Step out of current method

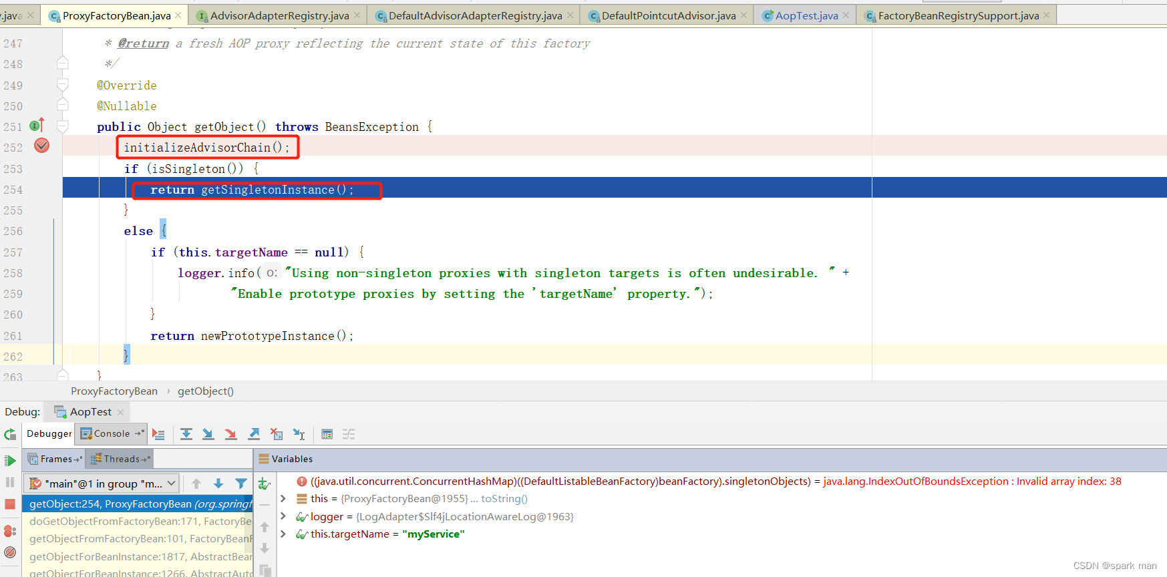[254, 434]
